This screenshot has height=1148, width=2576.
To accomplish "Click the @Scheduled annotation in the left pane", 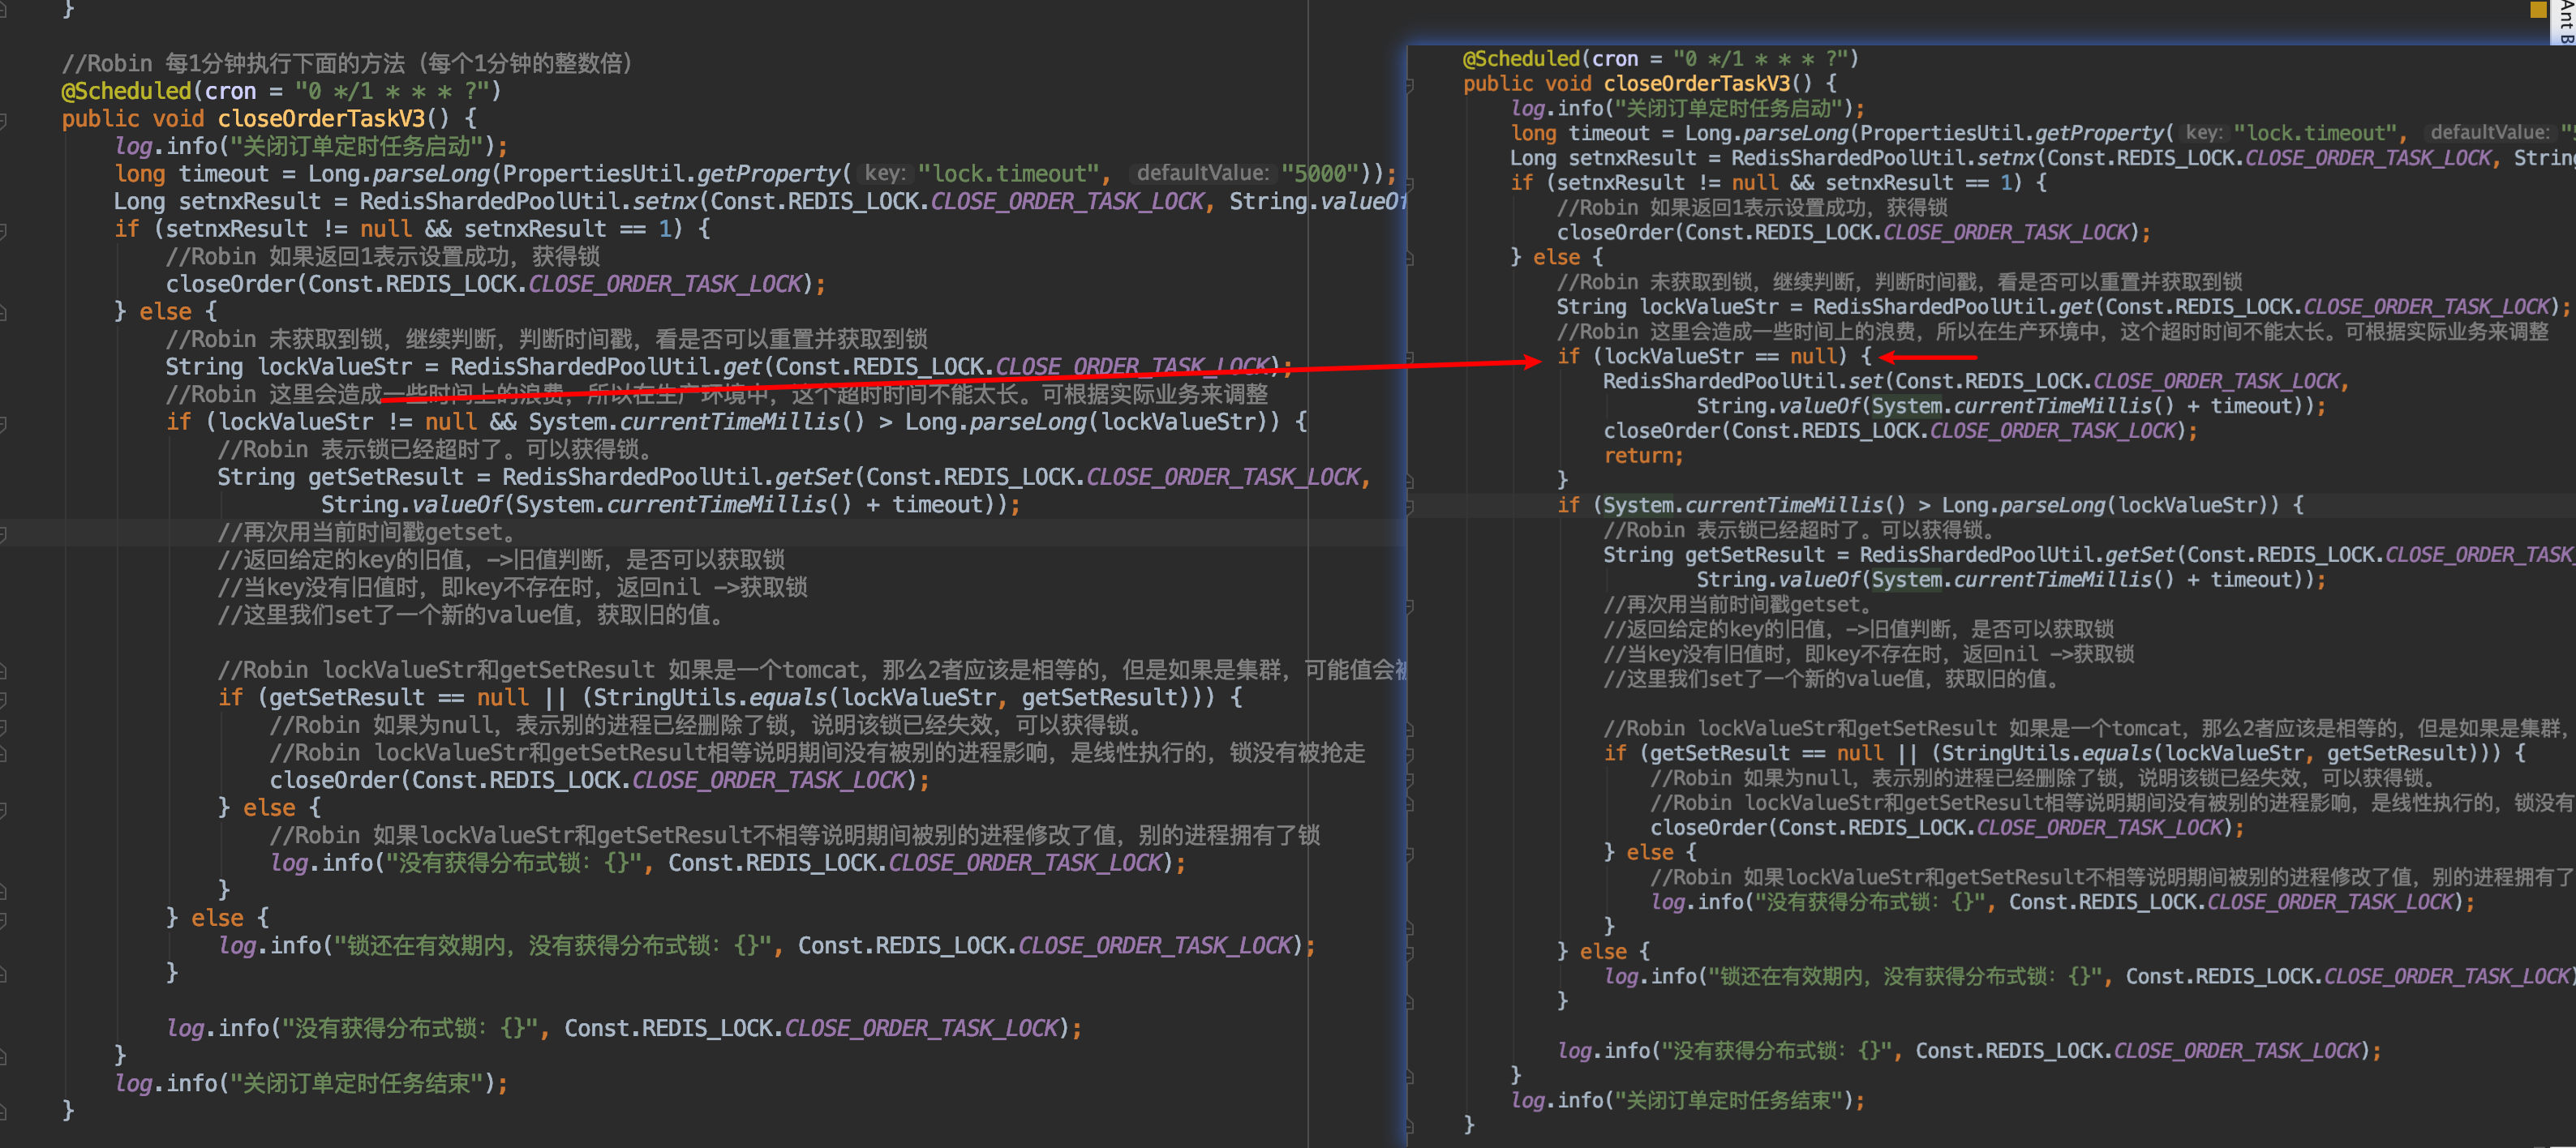I will point(125,91).
